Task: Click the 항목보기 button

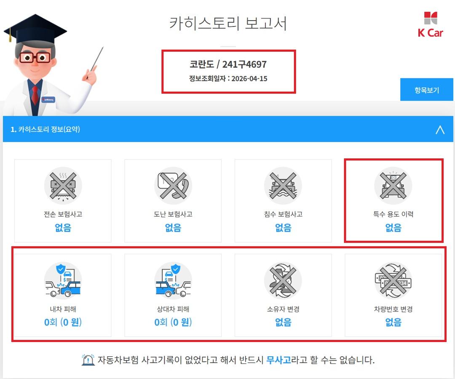Action: pyautogui.click(x=426, y=90)
